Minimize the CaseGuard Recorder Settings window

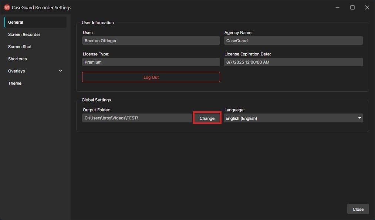[x=338, y=7]
